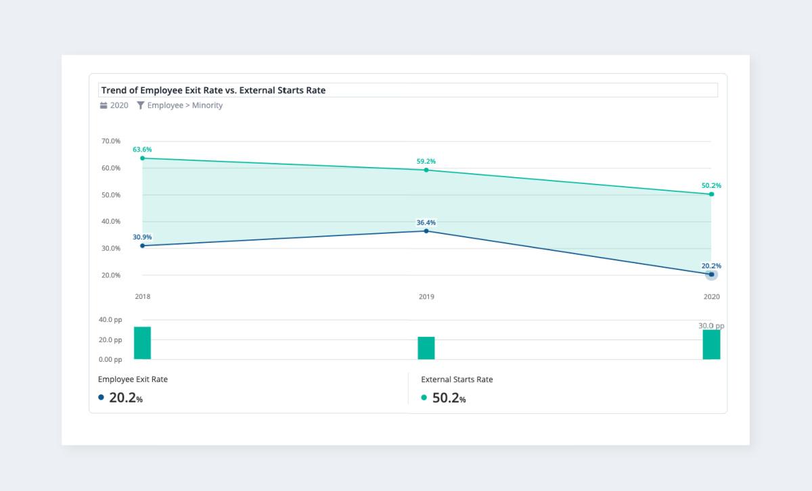The image size is (812, 491).
Task: Select the 30.9% Exit Rate data point
Action: [x=142, y=245]
